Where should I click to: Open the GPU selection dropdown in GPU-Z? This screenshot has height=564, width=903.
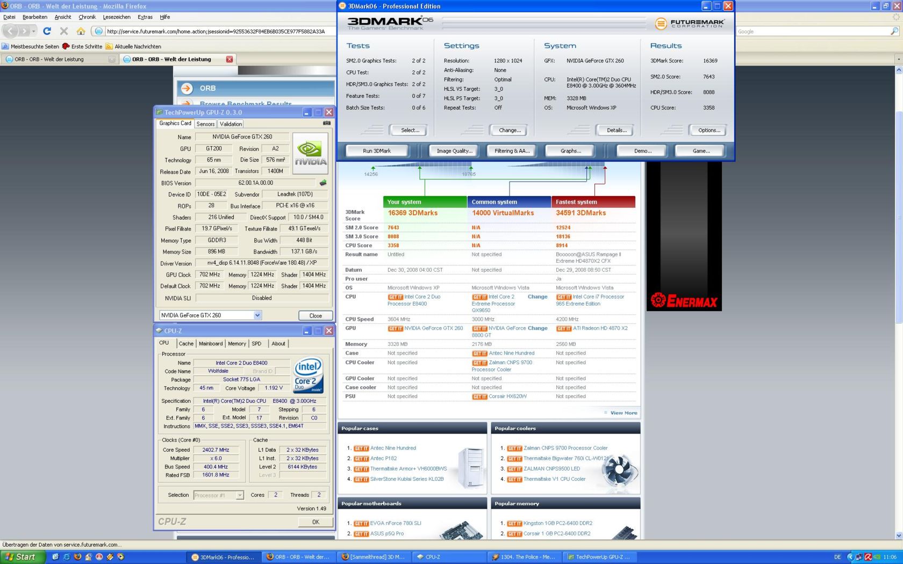click(257, 315)
